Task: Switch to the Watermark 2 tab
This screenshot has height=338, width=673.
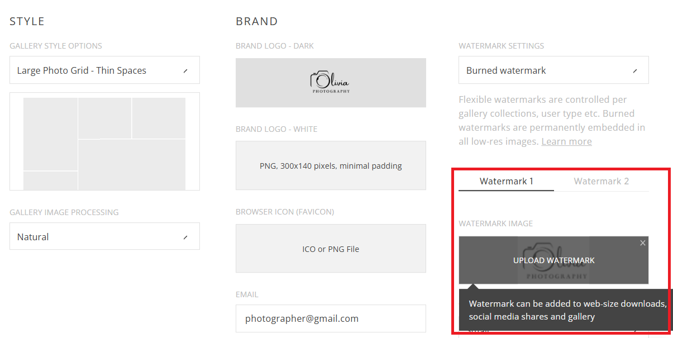Action: (601, 181)
